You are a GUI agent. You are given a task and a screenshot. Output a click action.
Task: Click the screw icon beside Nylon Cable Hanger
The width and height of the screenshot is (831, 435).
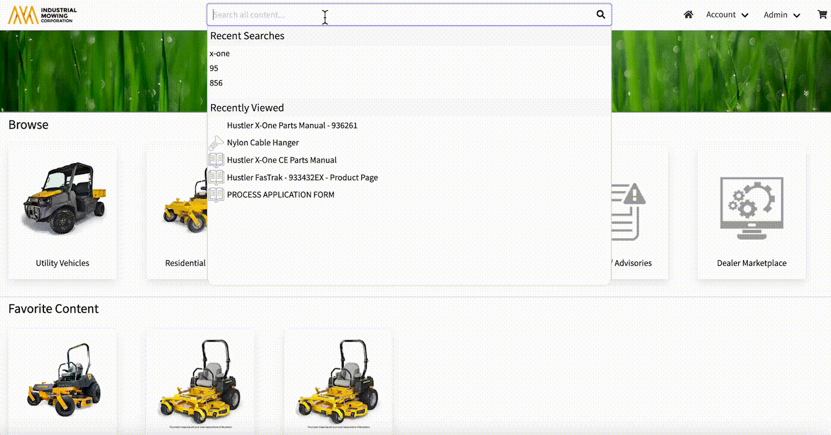(216, 143)
